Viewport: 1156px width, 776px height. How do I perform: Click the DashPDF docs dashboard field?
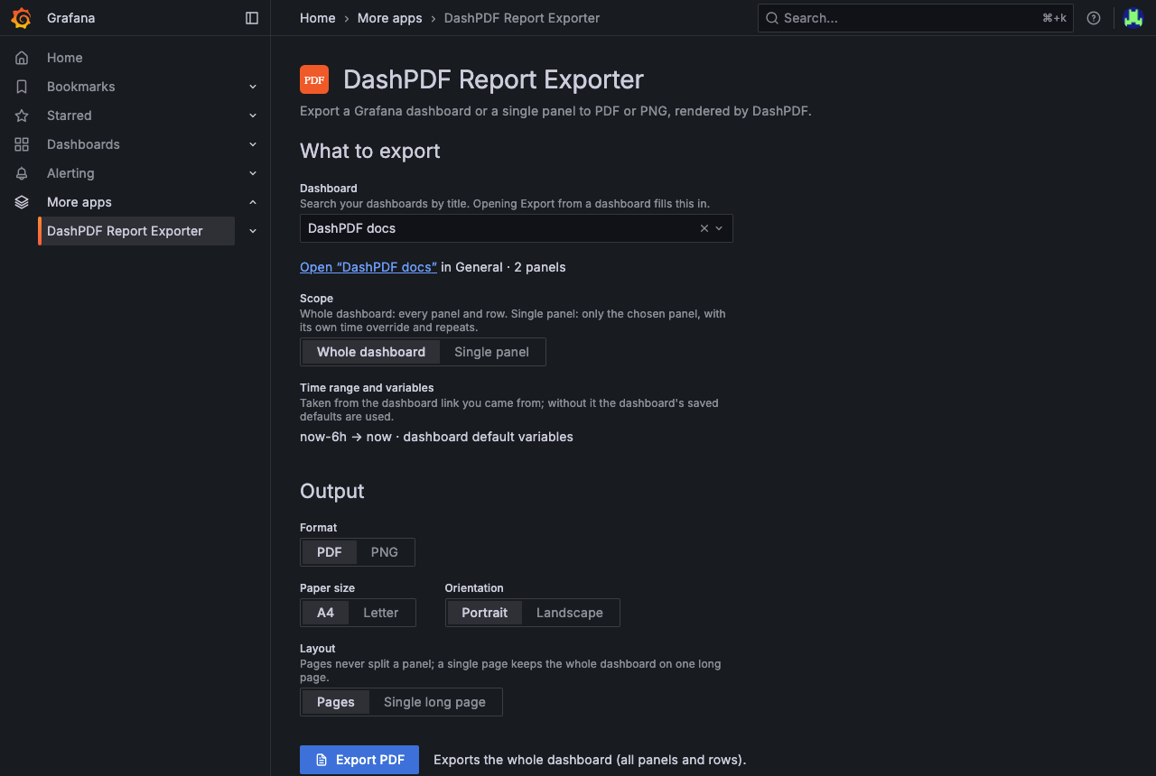pyautogui.click(x=517, y=228)
